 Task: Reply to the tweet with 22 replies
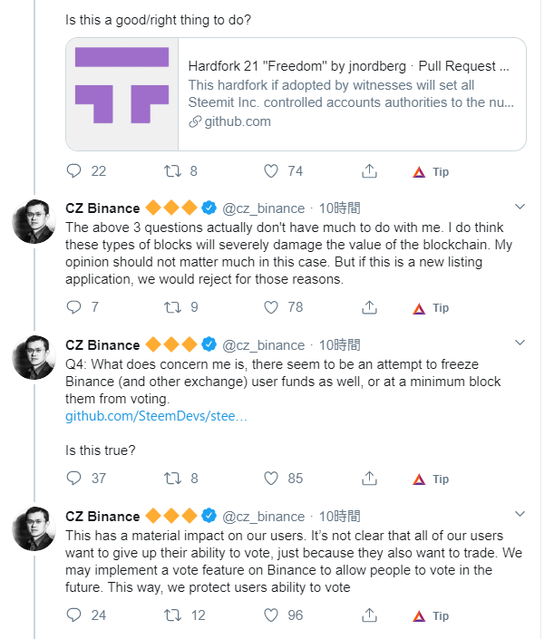click(x=75, y=171)
